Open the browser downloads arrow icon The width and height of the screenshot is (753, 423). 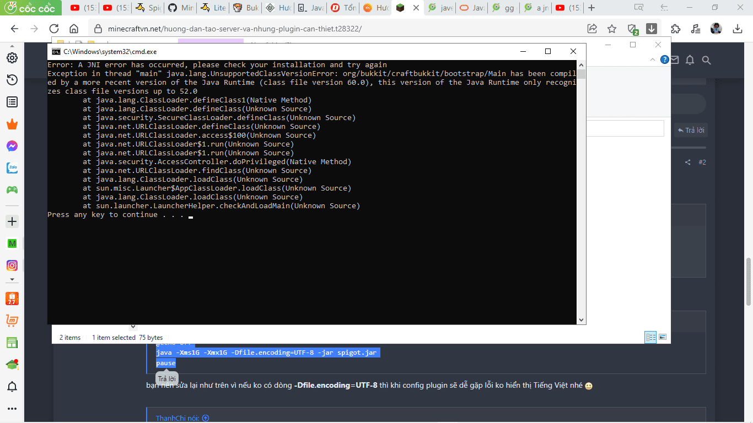738,29
